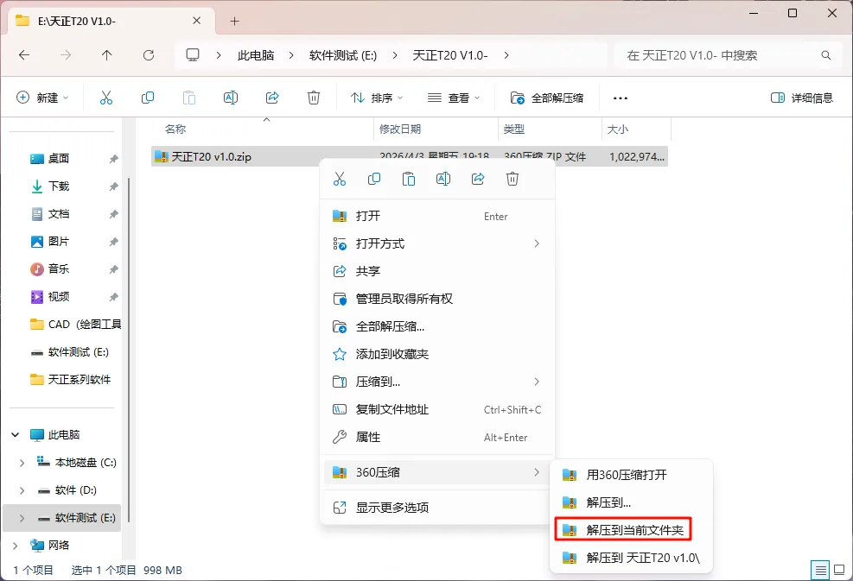Image resolution: width=853 pixels, height=581 pixels.
Task: Select 添加到收藏夹 menu item
Action: pos(437,354)
